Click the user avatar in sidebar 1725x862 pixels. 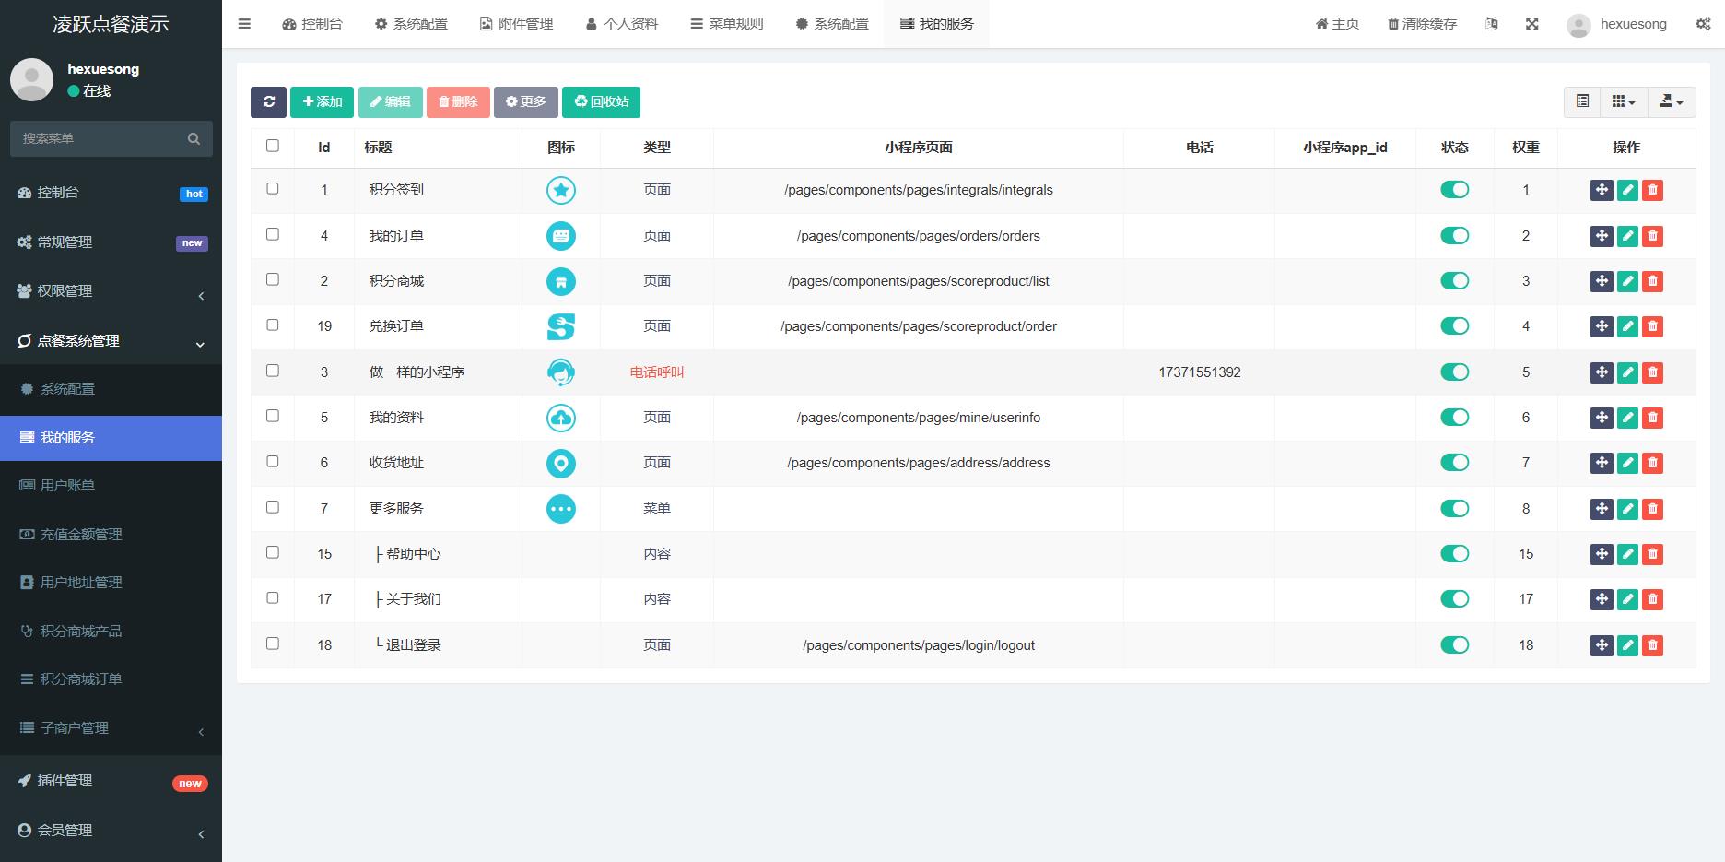click(x=31, y=79)
